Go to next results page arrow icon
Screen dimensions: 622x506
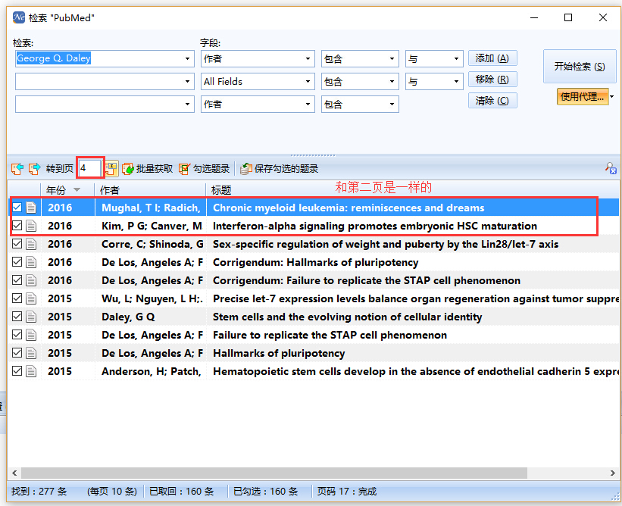coord(35,169)
